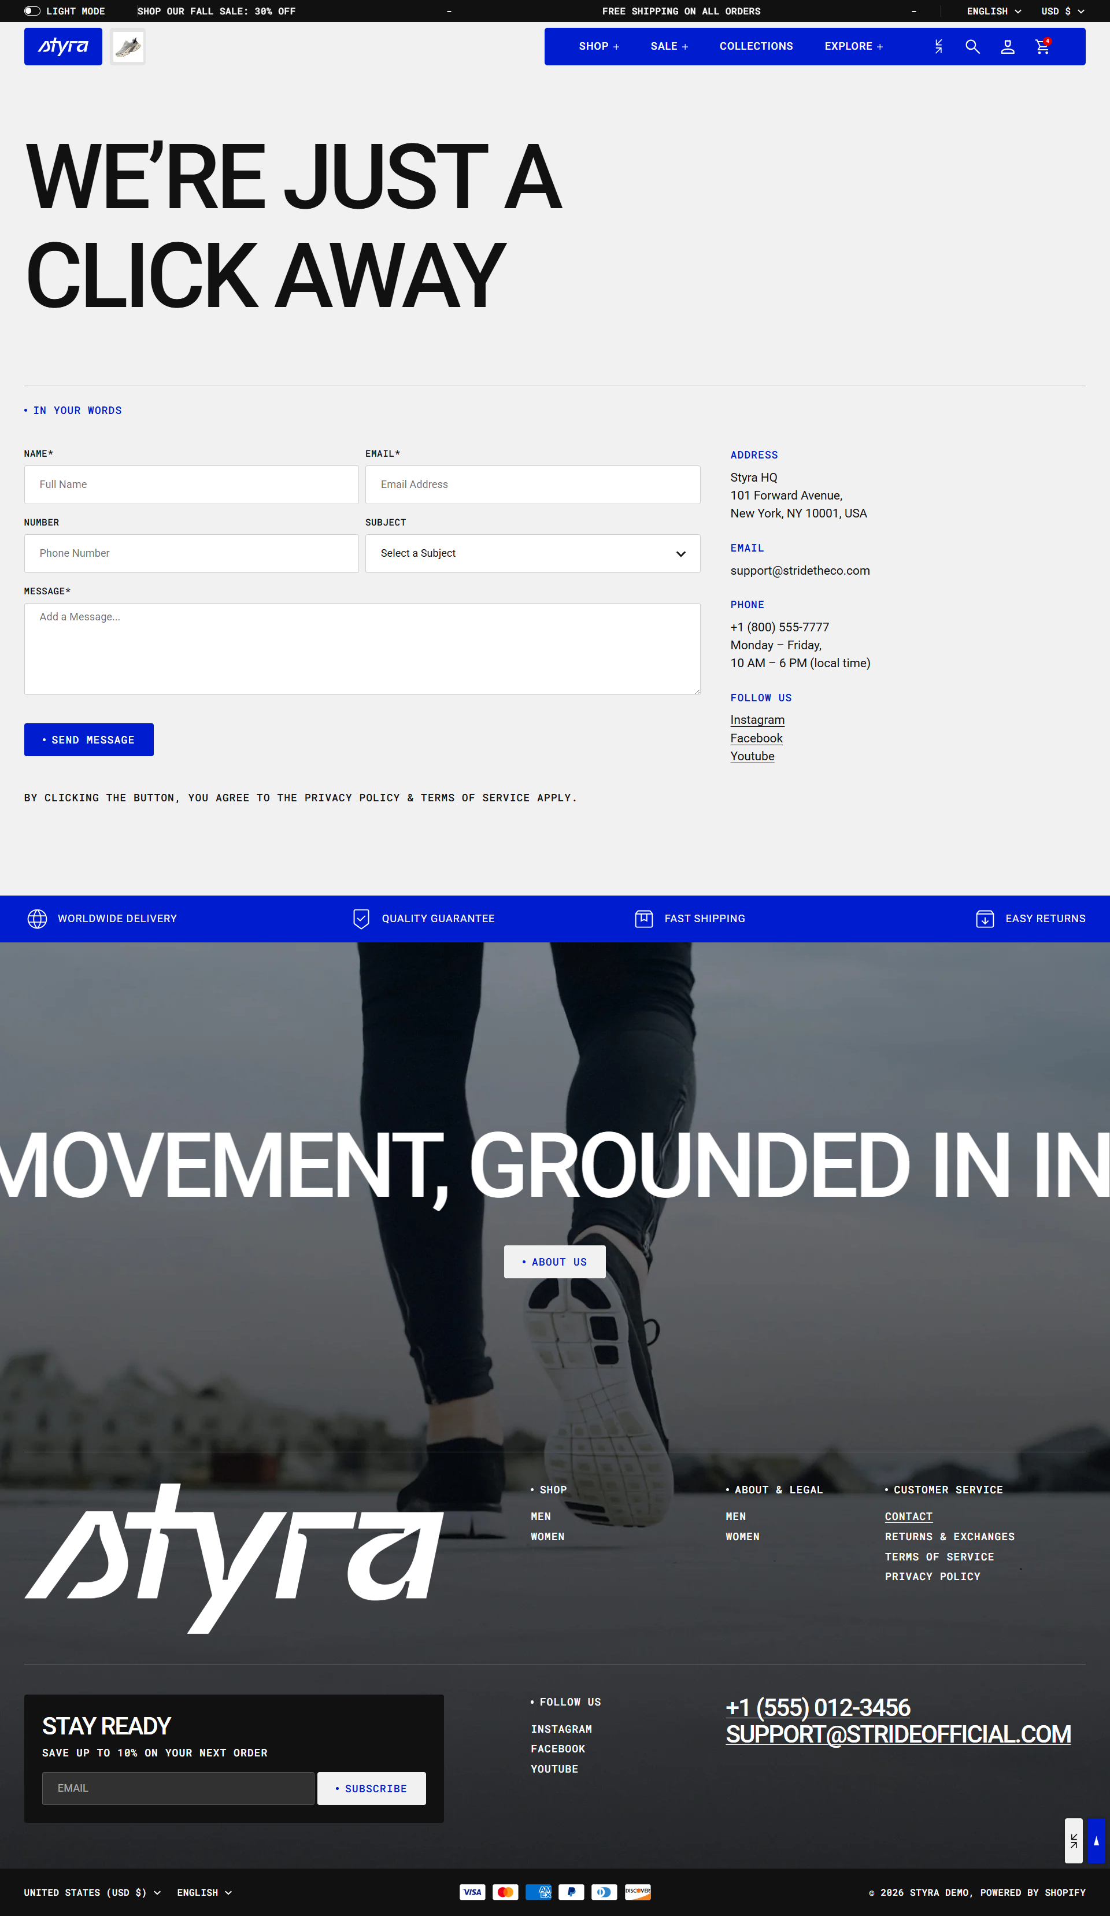This screenshot has height=1916, width=1110.
Task: Click the Styra logo in header
Action: click(63, 46)
